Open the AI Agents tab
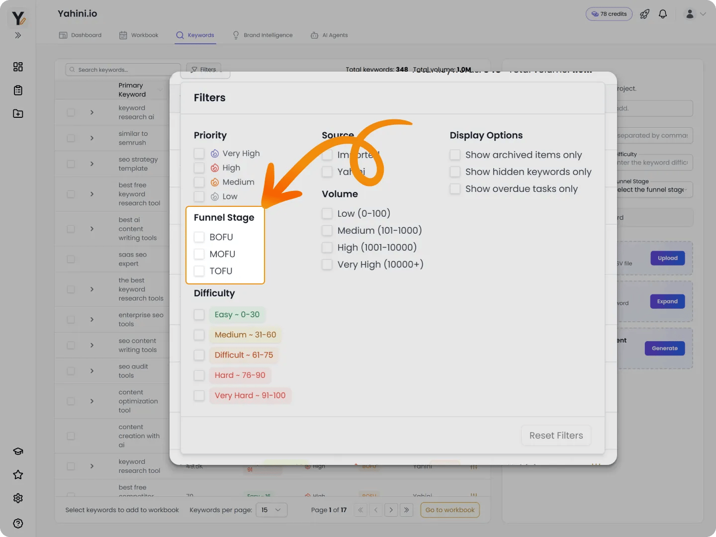This screenshot has width=716, height=537. [329, 35]
